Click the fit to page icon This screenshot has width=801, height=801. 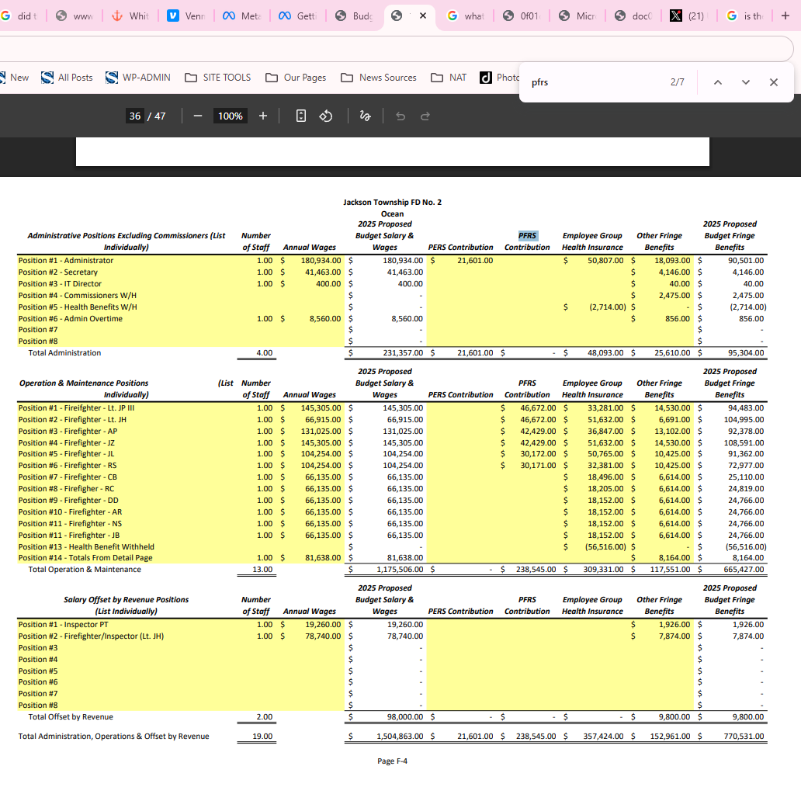pyautogui.click(x=301, y=116)
